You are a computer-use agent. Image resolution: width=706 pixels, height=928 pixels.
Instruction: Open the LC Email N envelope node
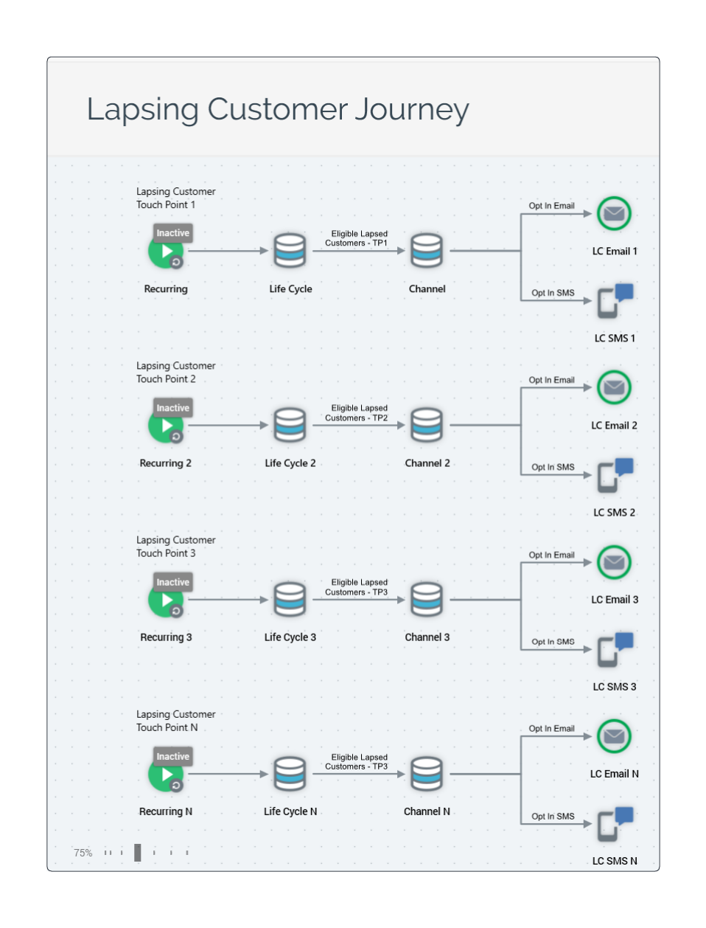click(x=614, y=736)
